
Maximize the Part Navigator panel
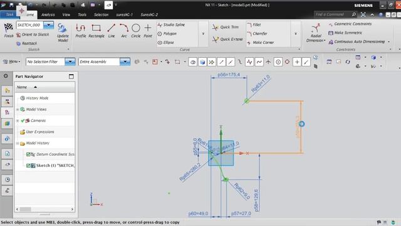[71, 77]
